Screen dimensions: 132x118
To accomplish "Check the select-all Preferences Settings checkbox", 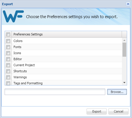I will click(x=8, y=34).
